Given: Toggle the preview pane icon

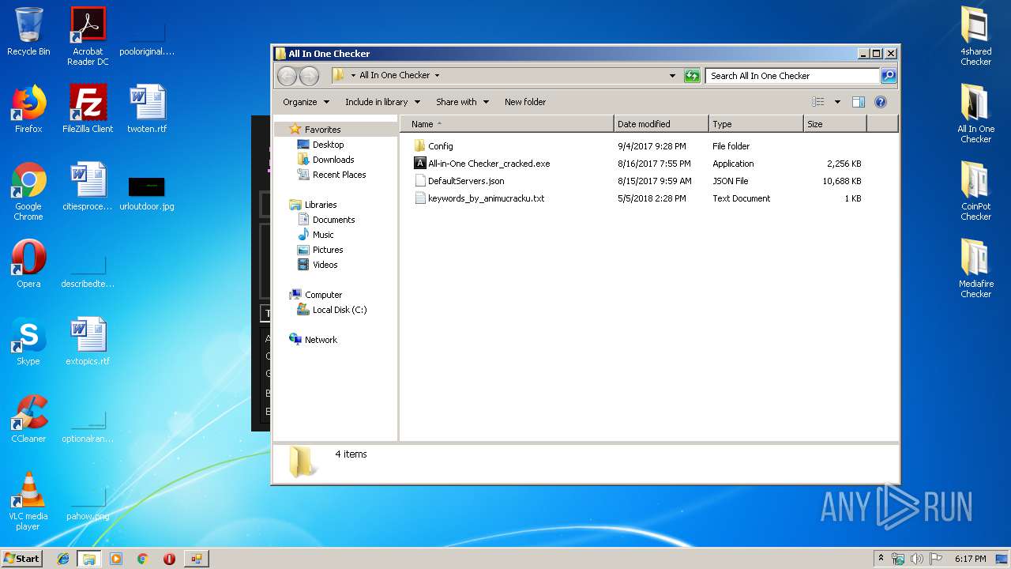Looking at the screenshot, I should [x=859, y=102].
